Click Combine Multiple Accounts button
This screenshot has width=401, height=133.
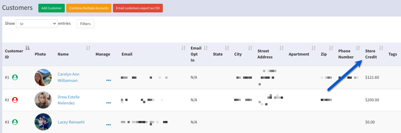click(x=89, y=8)
